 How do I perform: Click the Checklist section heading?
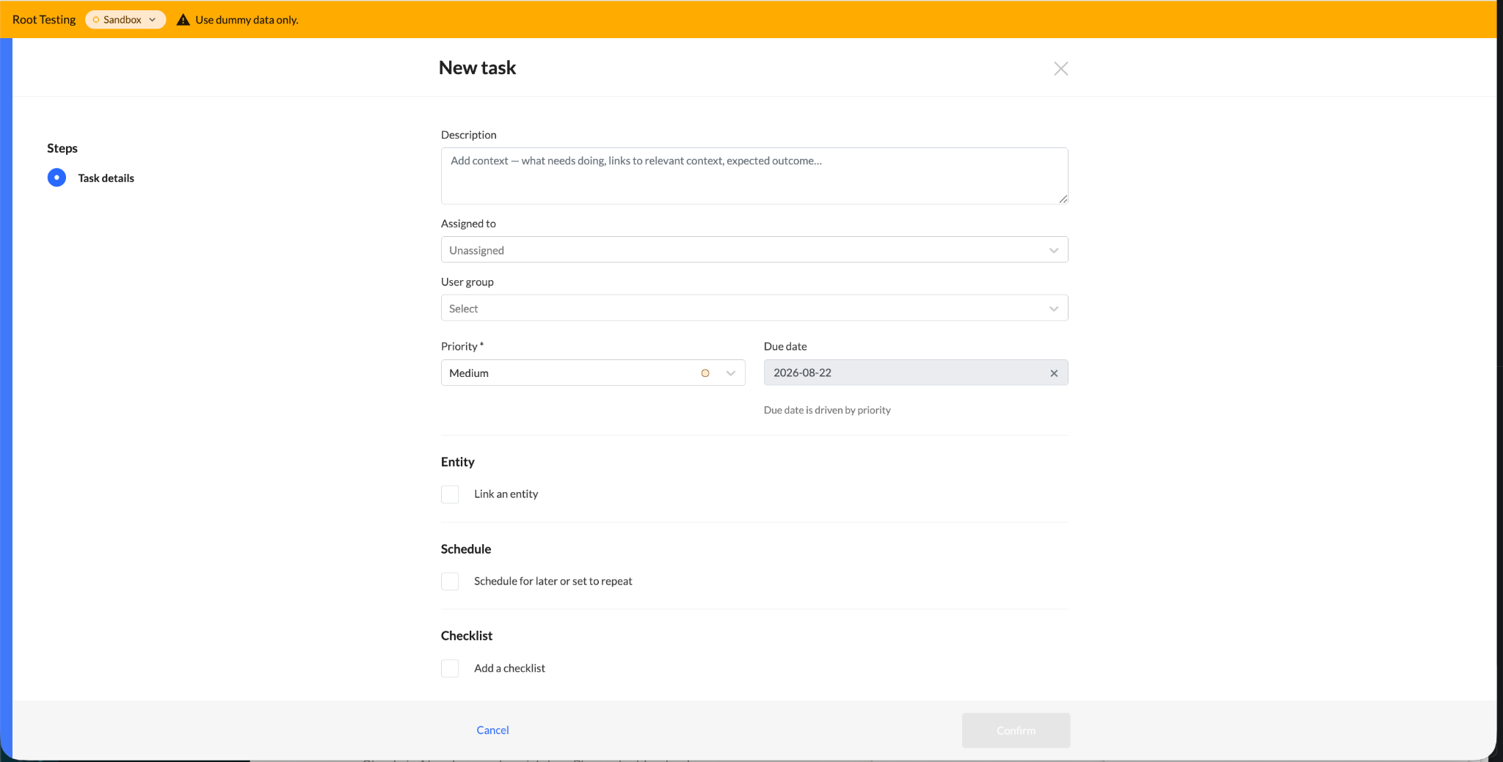(x=467, y=636)
